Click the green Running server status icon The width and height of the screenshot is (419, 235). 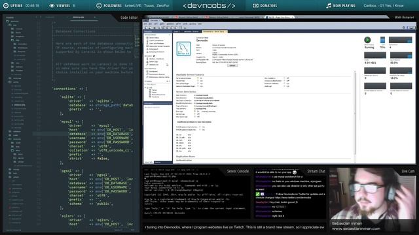click(x=367, y=40)
